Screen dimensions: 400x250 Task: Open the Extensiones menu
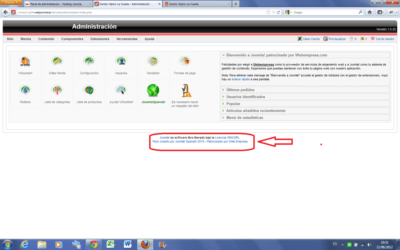click(x=100, y=39)
